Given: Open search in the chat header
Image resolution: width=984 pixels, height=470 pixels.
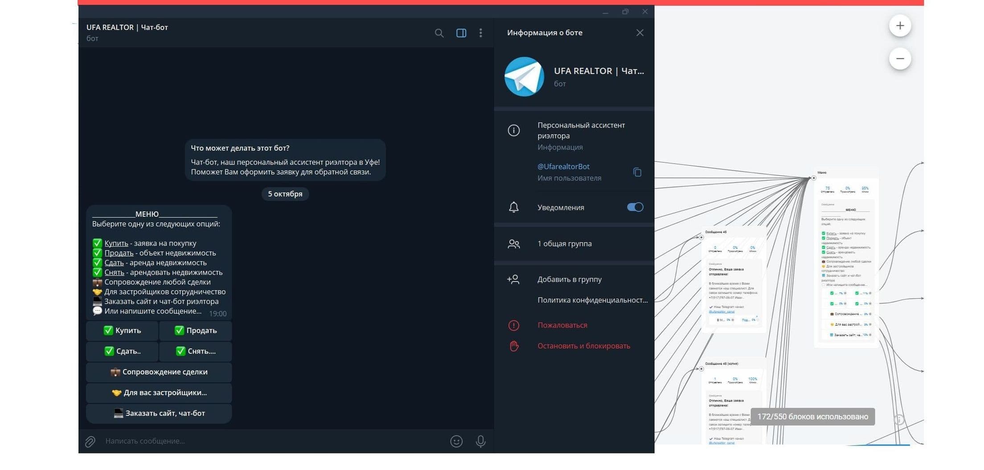Looking at the screenshot, I should click(x=439, y=33).
